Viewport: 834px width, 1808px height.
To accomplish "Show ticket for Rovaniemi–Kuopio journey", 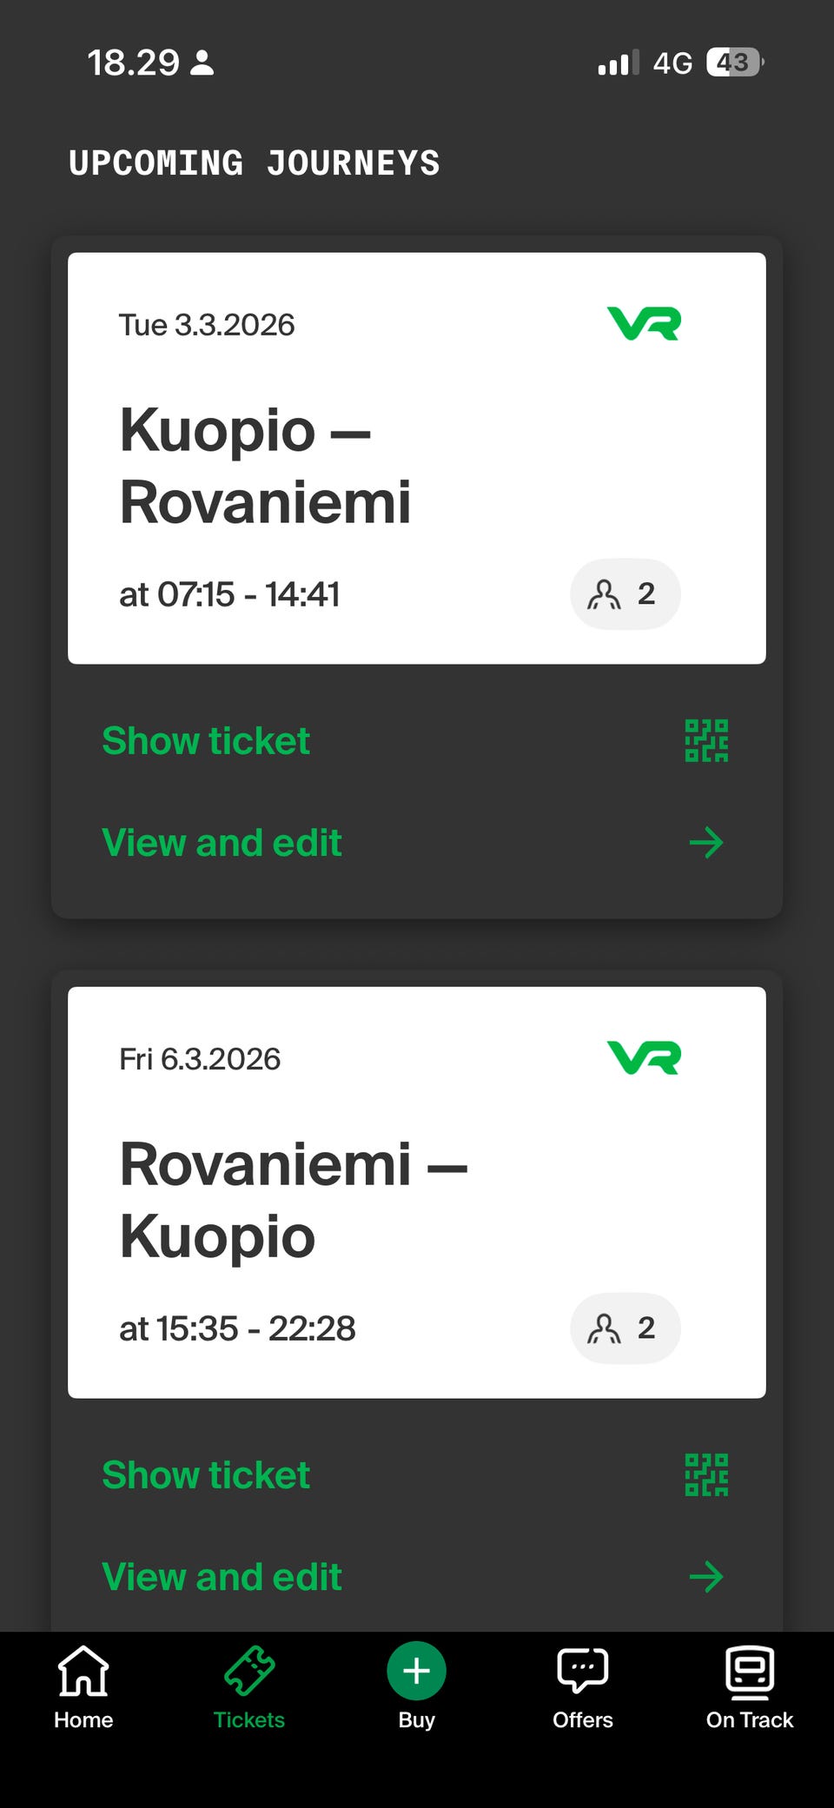I will pos(206,1475).
